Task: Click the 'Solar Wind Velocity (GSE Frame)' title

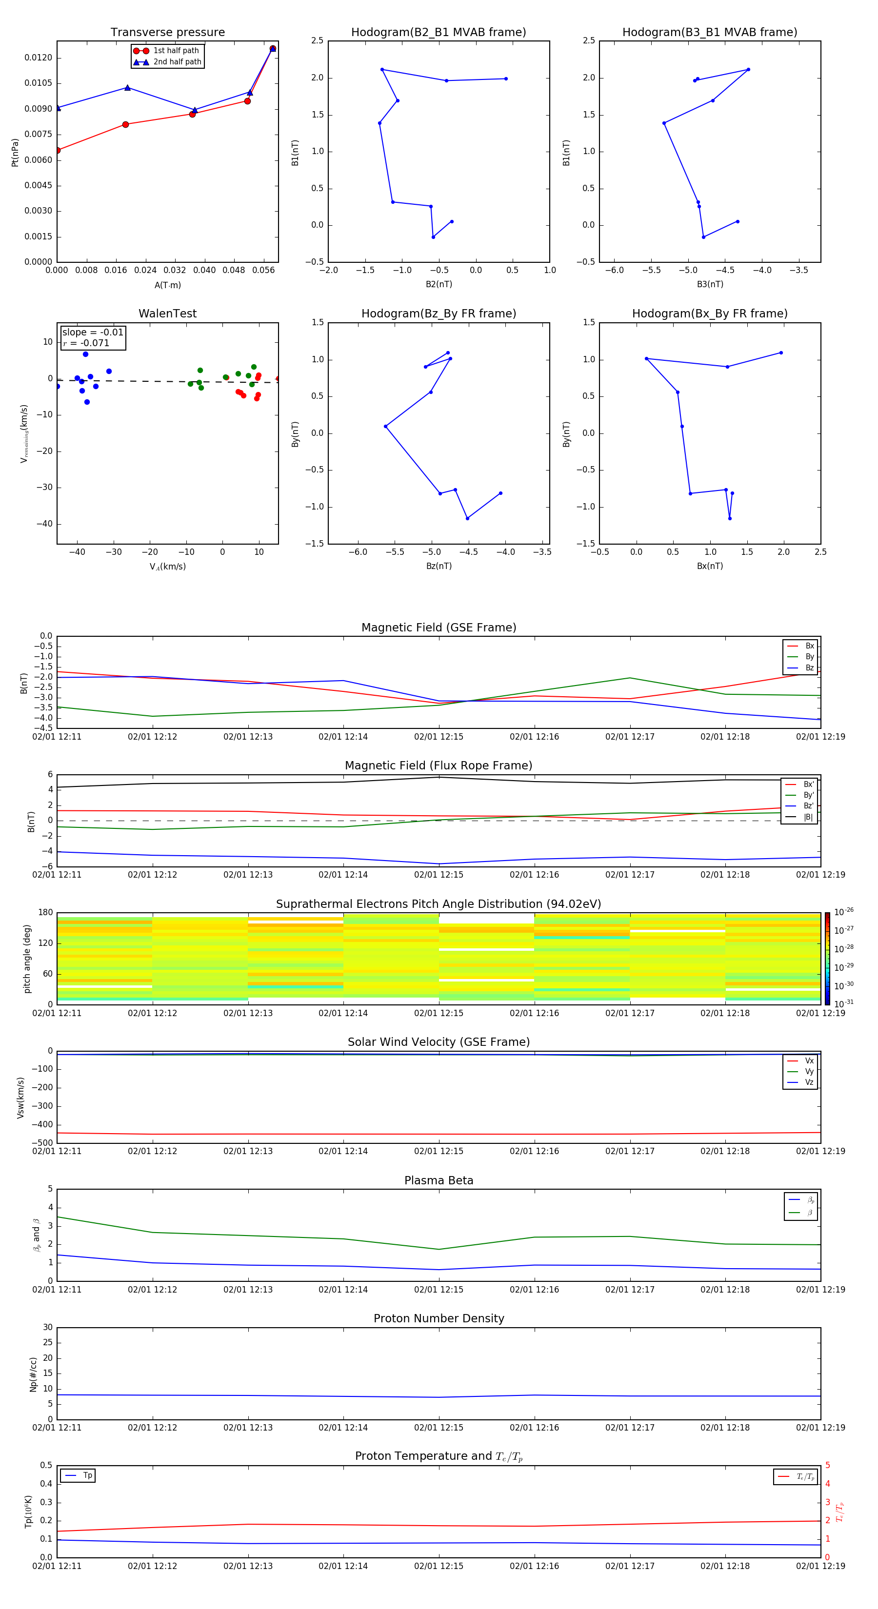Action: [439, 1042]
